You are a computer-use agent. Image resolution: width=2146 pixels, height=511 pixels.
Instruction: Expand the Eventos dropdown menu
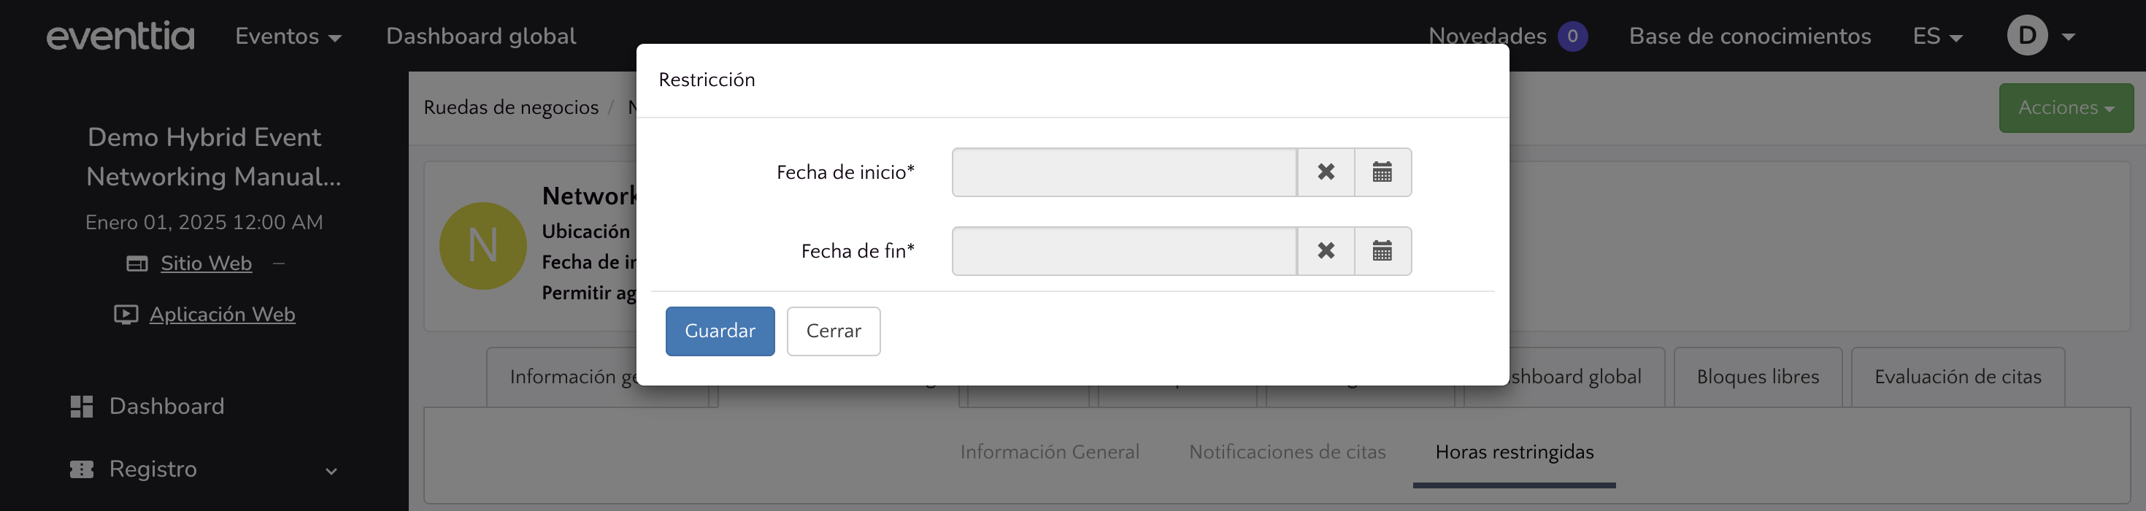[288, 36]
